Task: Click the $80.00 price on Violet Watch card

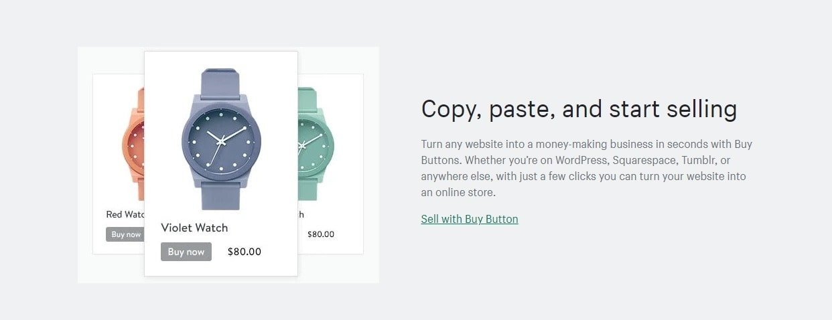Action: (x=245, y=252)
